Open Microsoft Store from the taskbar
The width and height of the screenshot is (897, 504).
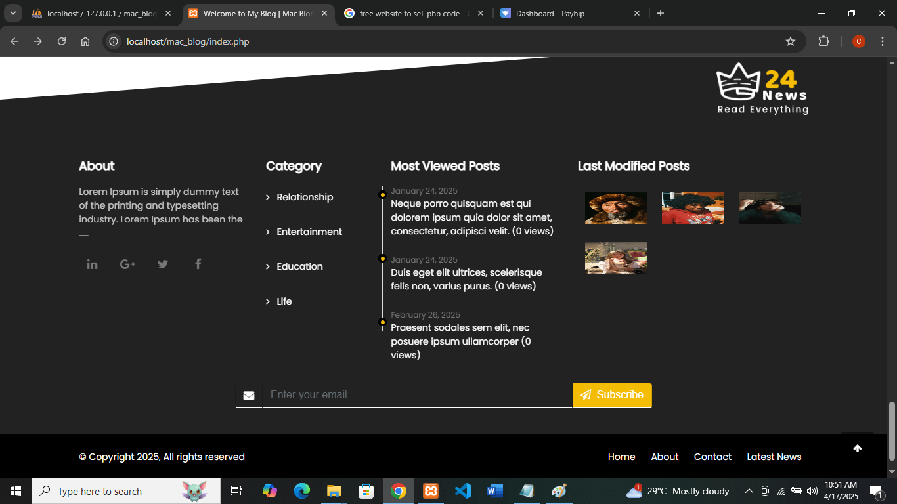[366, 491]
